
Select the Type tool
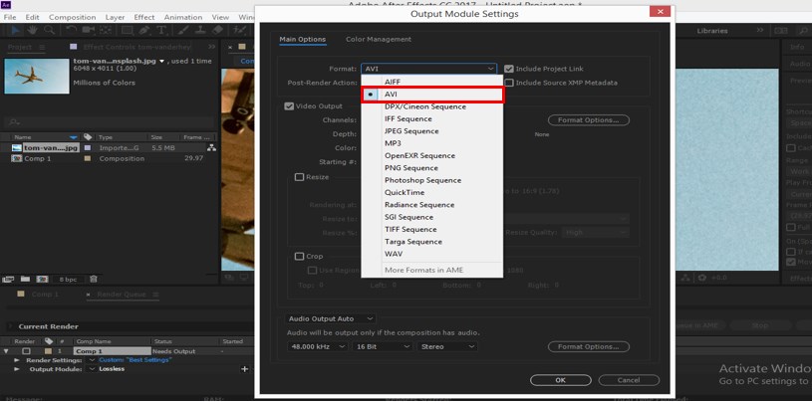pyautogui.click(x=161, y=30)
